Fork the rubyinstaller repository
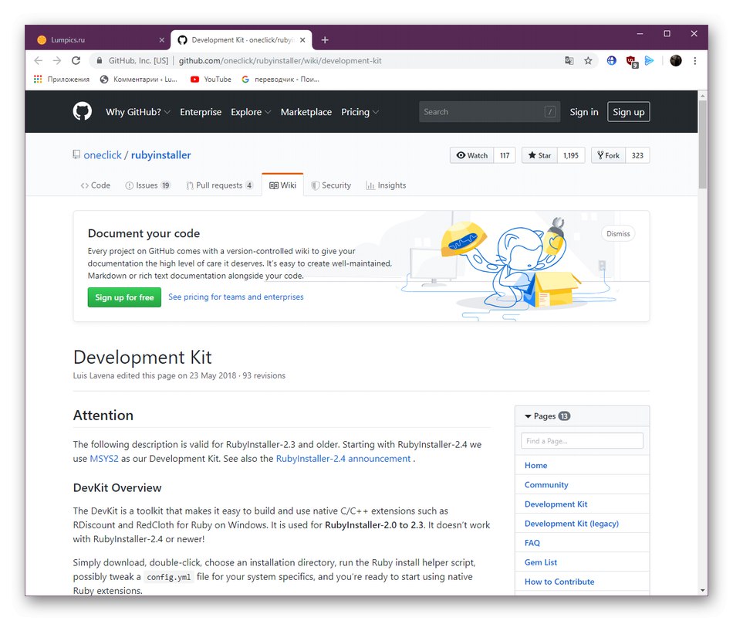Viewport: 733px width, 621px height. coord(607,155)
